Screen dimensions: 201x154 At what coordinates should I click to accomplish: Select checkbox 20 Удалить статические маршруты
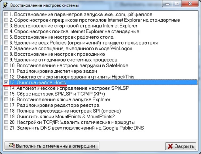(6, 122)
